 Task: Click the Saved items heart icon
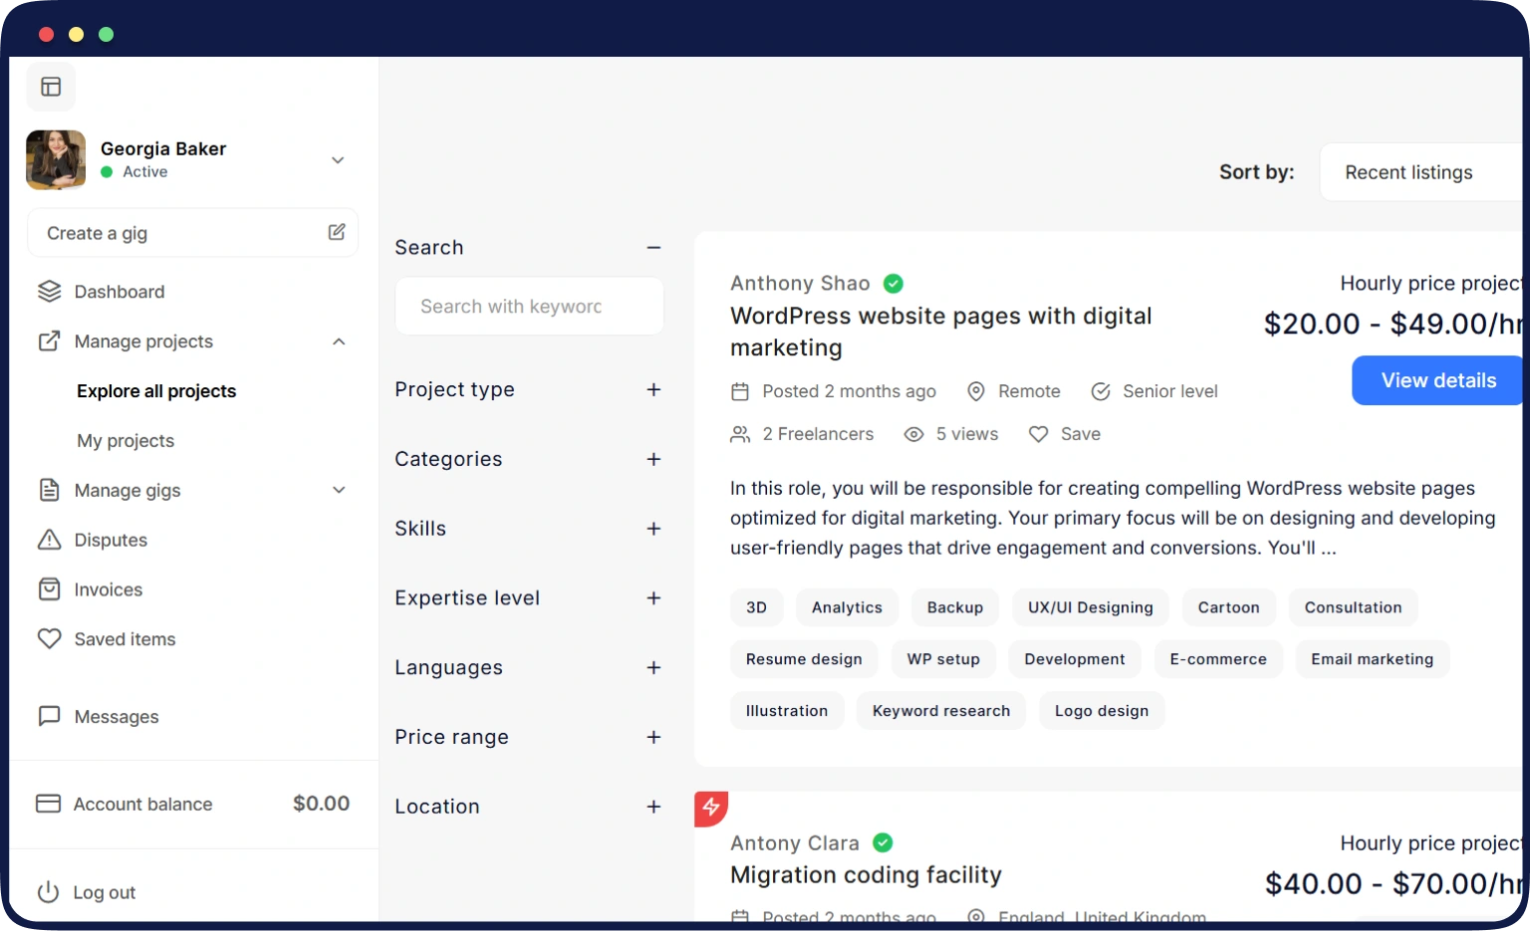pyautogui.click(x=49, y=638)
